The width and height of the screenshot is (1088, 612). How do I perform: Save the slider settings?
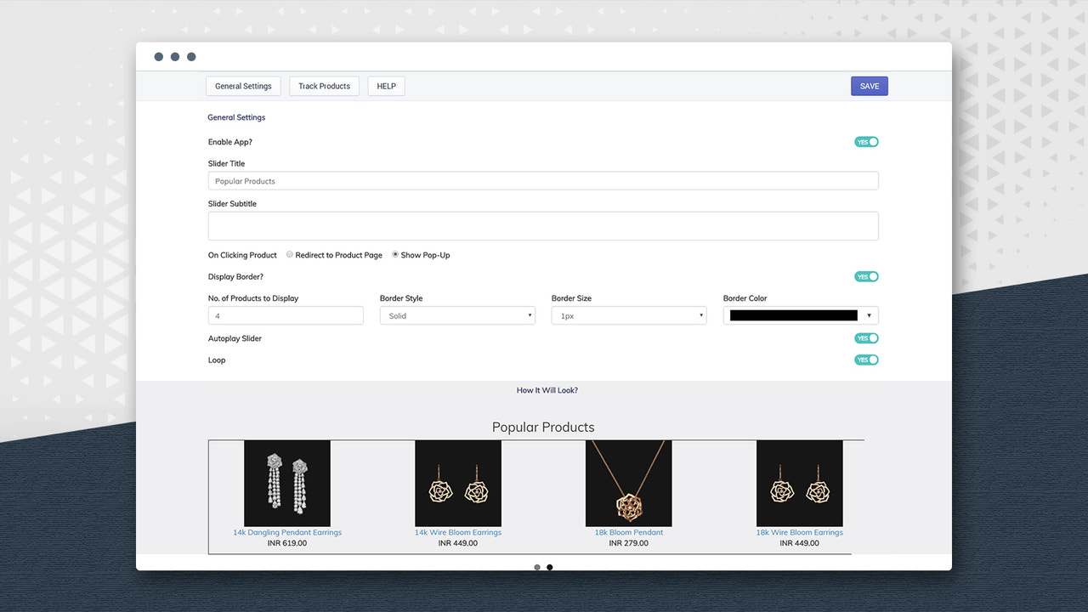point(869,86)
